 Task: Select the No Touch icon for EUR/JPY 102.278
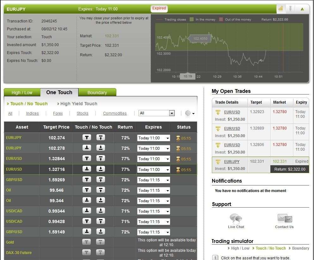click(101, 148)
